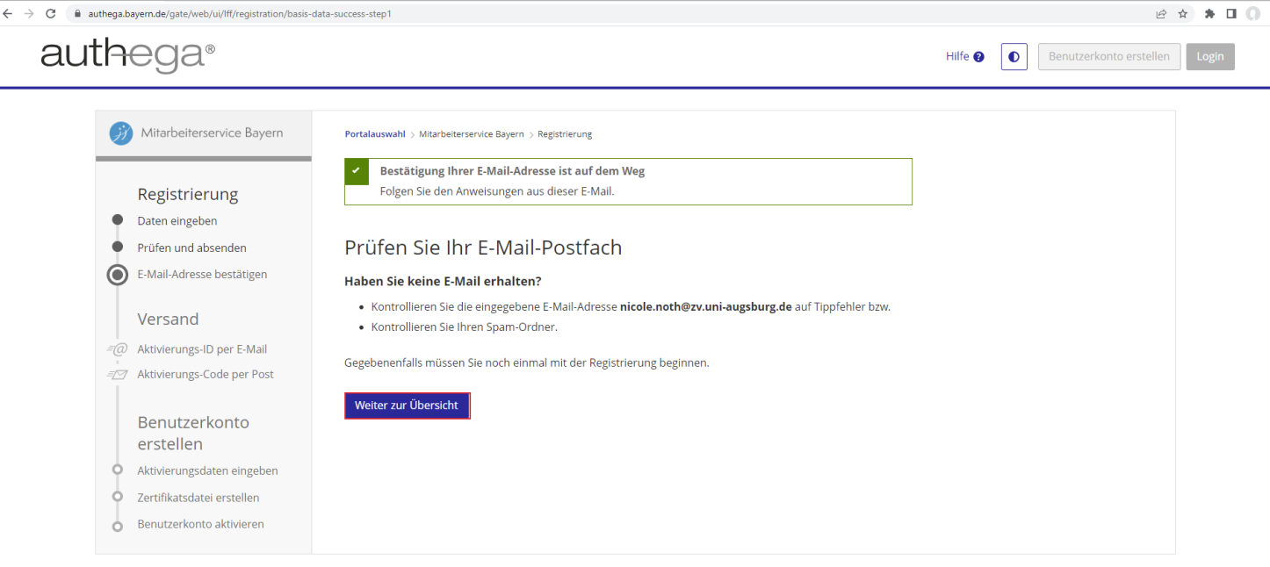Click Weiter zur Übersicht button
Image resolution: width=1270 pixels, height=567 pixels.
point(407,406)
